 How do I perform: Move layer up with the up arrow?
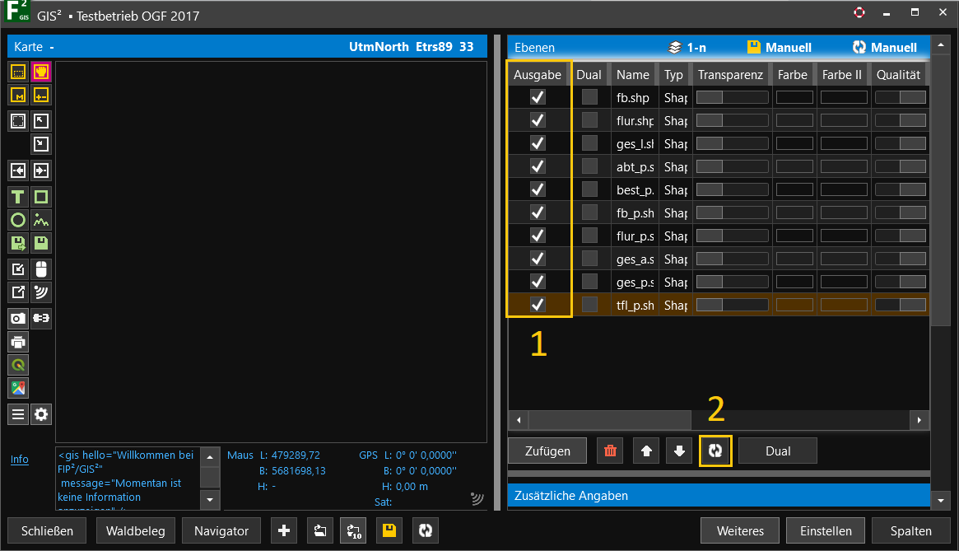click(x=646, y=451)
